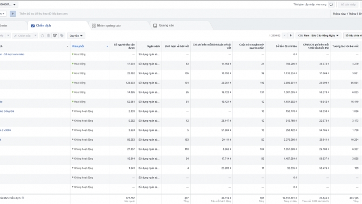This screenshot has width=362, height=204.
Task: Click the Bỏ bản nháp discard draft button
Action: click(348, 4)
